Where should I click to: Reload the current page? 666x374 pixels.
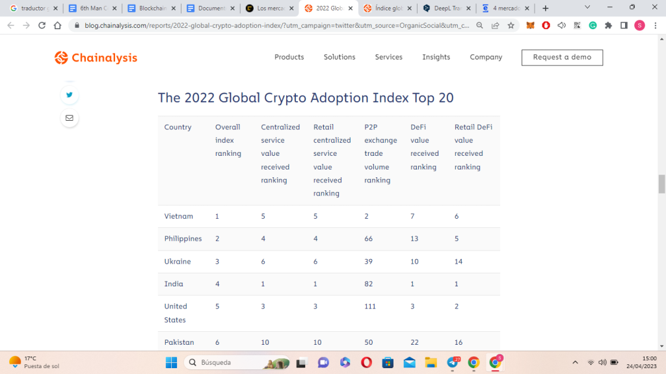point(42,25)
